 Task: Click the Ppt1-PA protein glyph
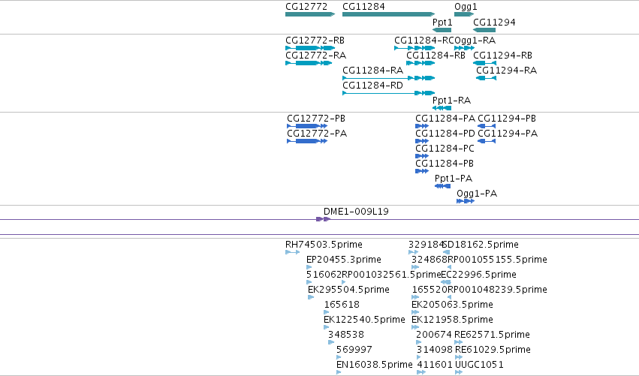point(442,187)
